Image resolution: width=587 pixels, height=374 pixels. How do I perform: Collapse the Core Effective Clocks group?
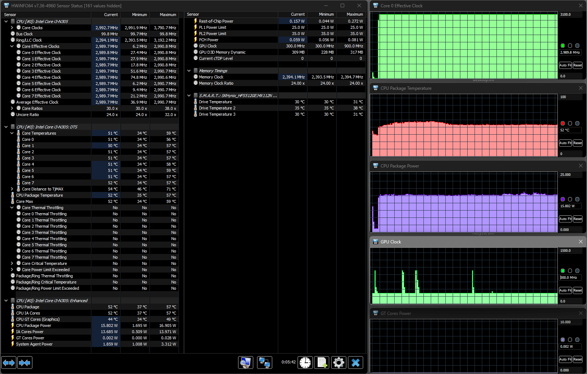(x=12, y=46)
